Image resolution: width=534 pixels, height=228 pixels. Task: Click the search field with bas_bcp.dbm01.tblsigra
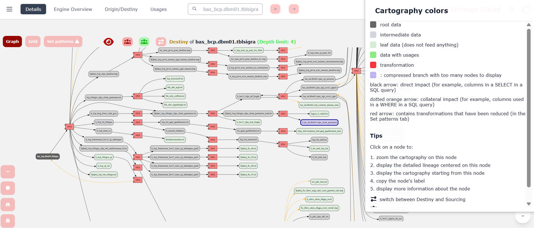coord(225,9)
